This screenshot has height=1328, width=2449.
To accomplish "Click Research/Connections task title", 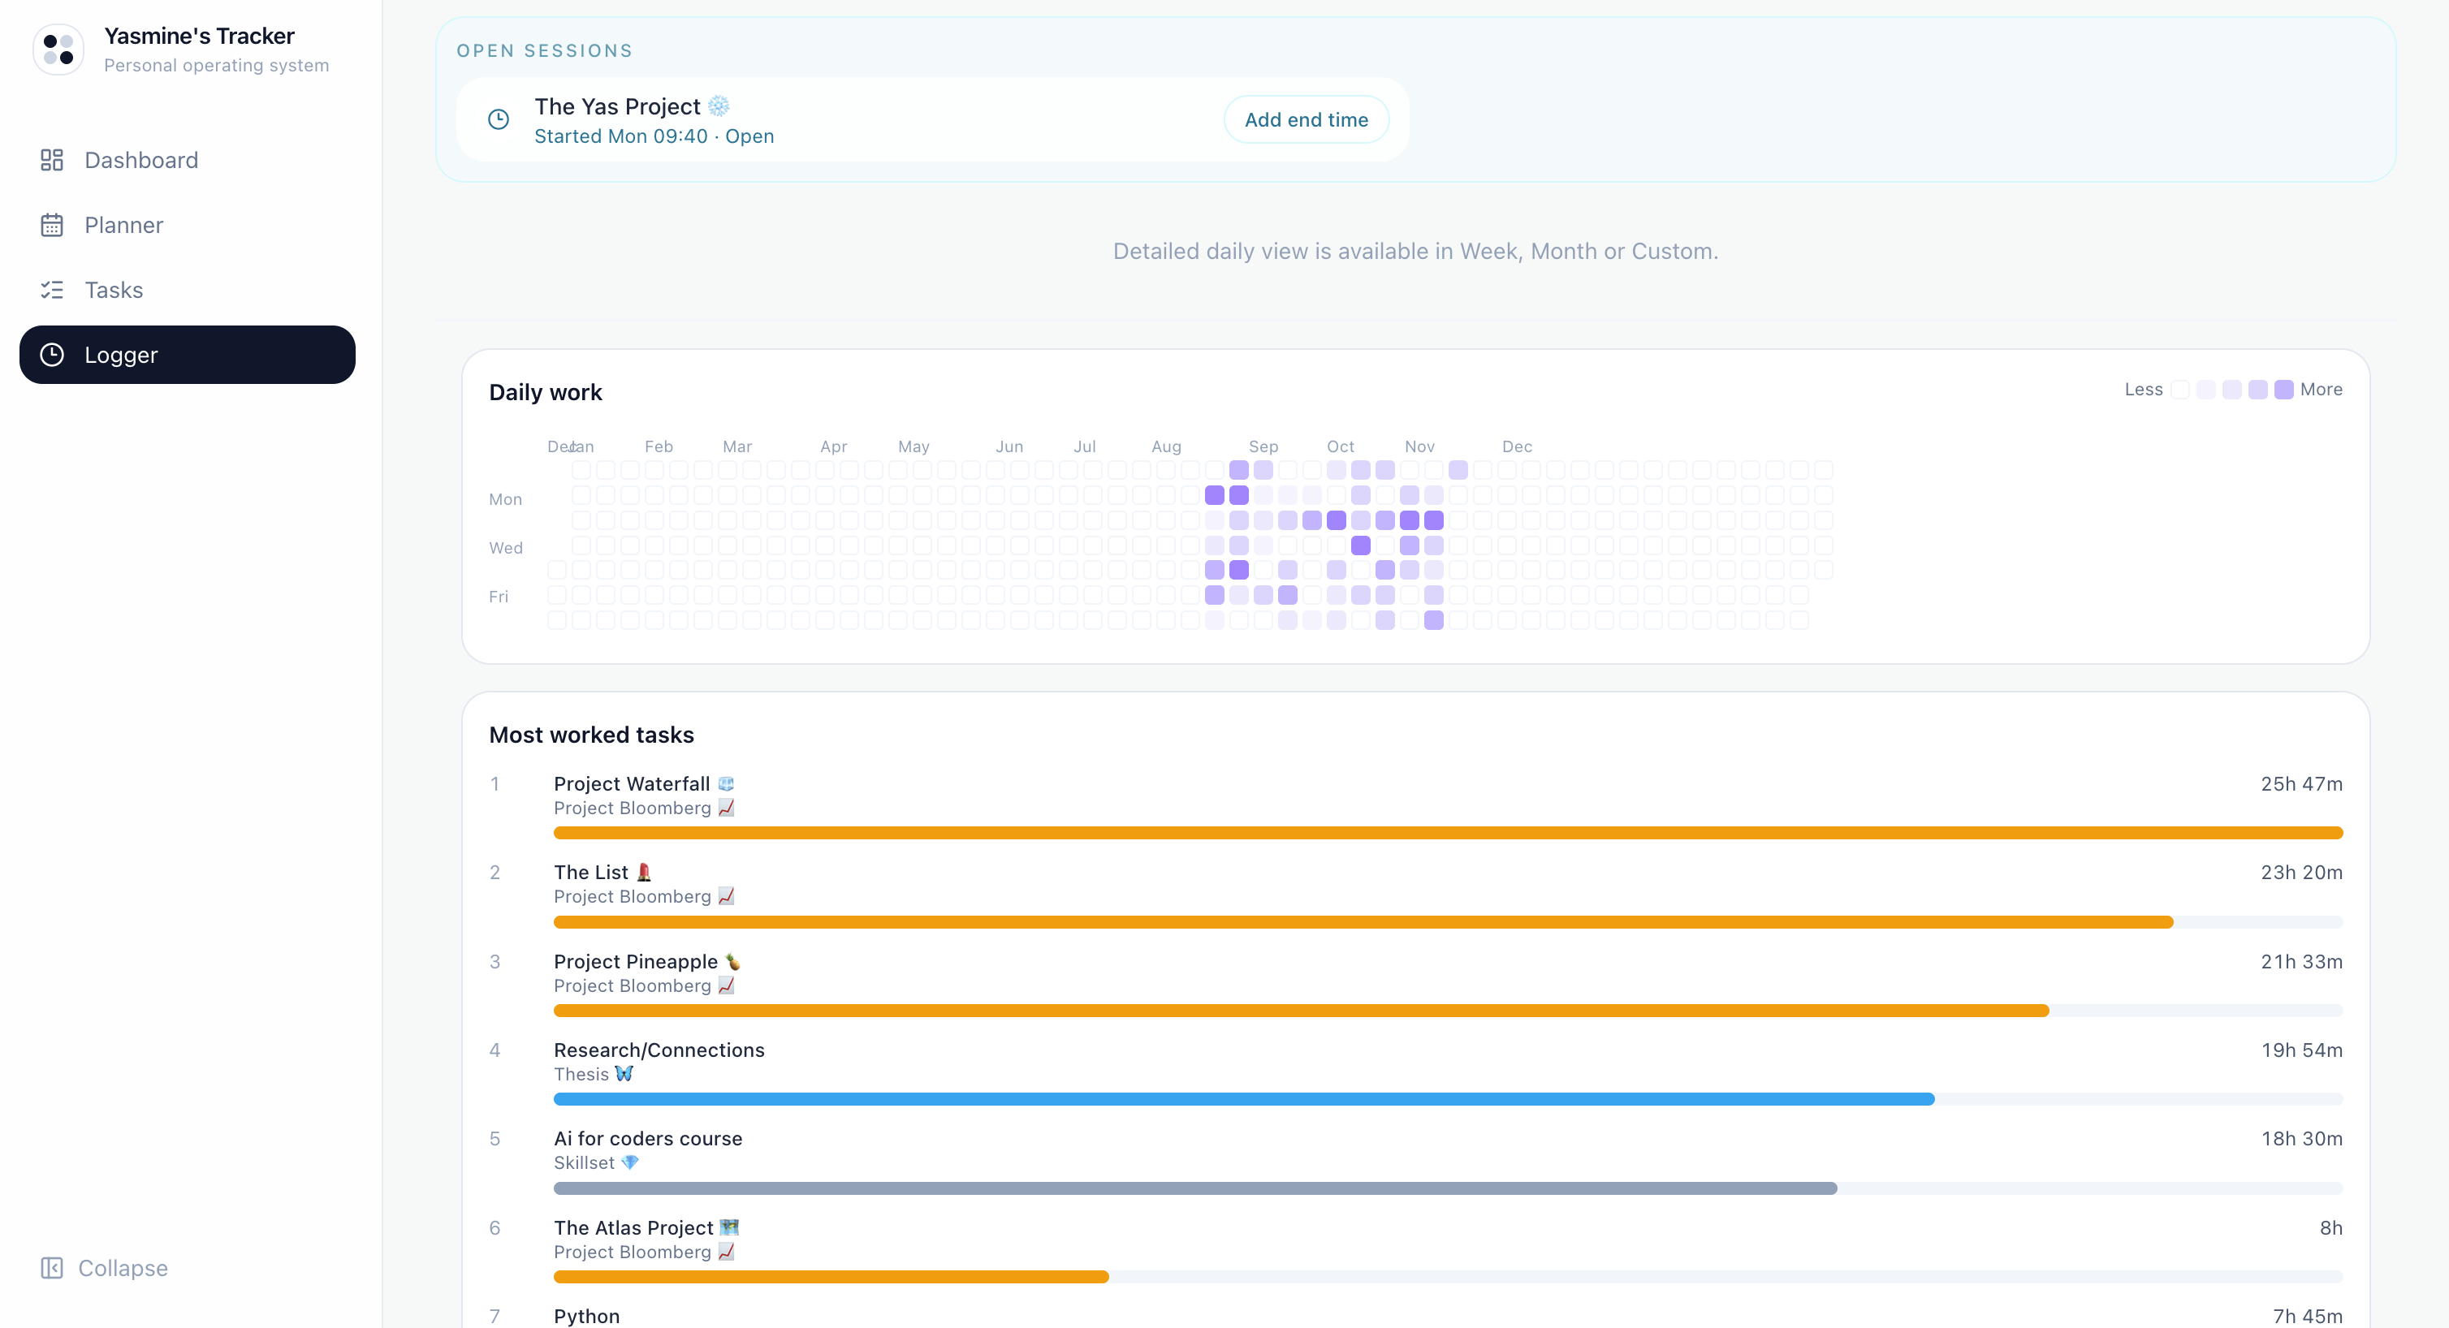I will (x=659, y=1050).
